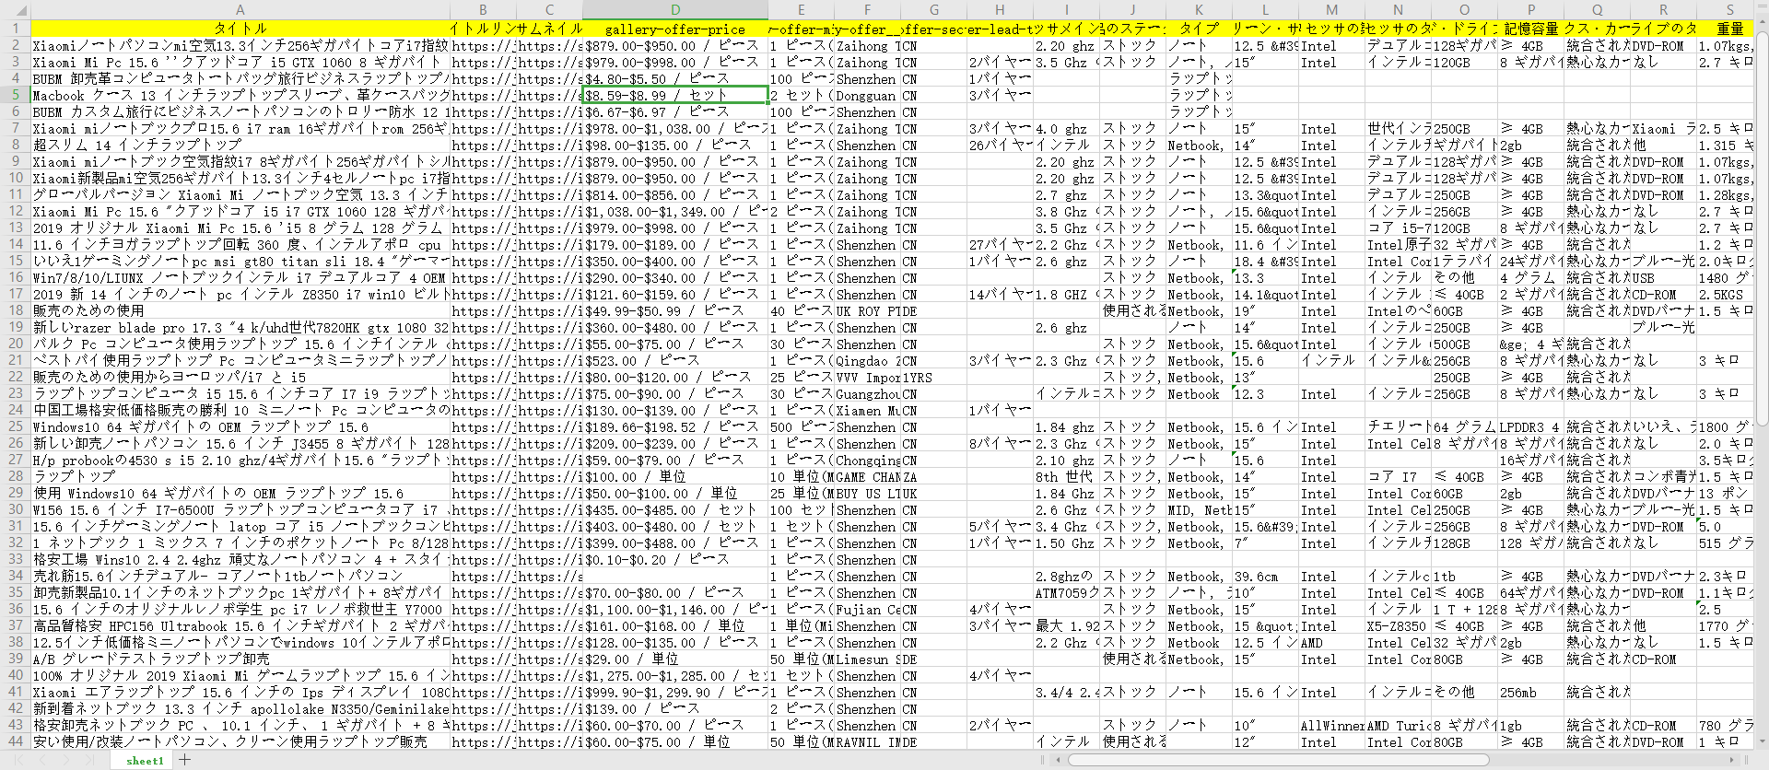Click the cell 'MID, Netb' in row 30
1769x770 pixels.
pyautogui.click(x=1199, y=509)
